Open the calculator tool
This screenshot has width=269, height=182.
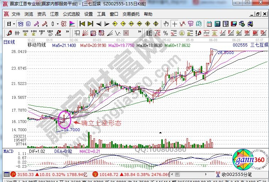217,24
